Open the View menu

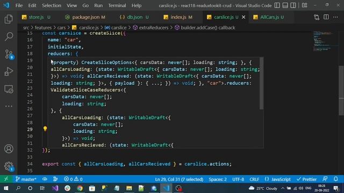71,5
